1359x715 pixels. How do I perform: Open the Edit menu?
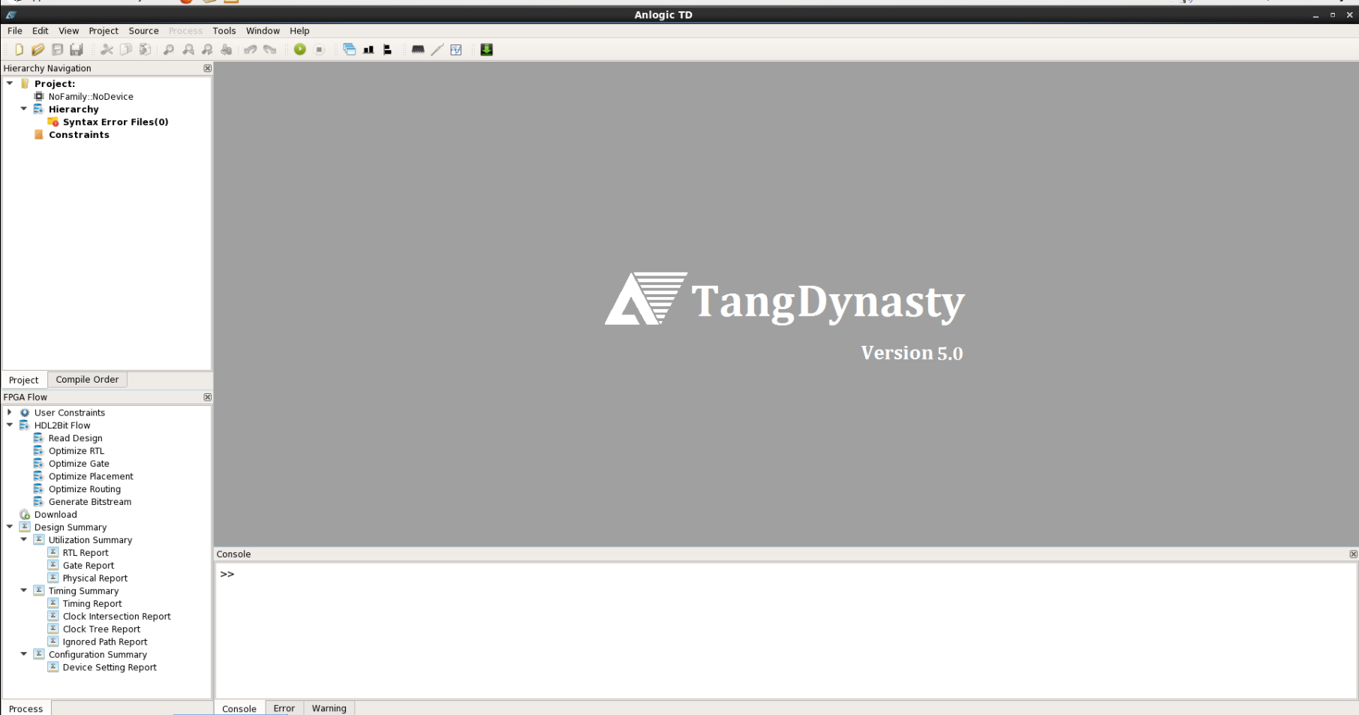point(41,31)
